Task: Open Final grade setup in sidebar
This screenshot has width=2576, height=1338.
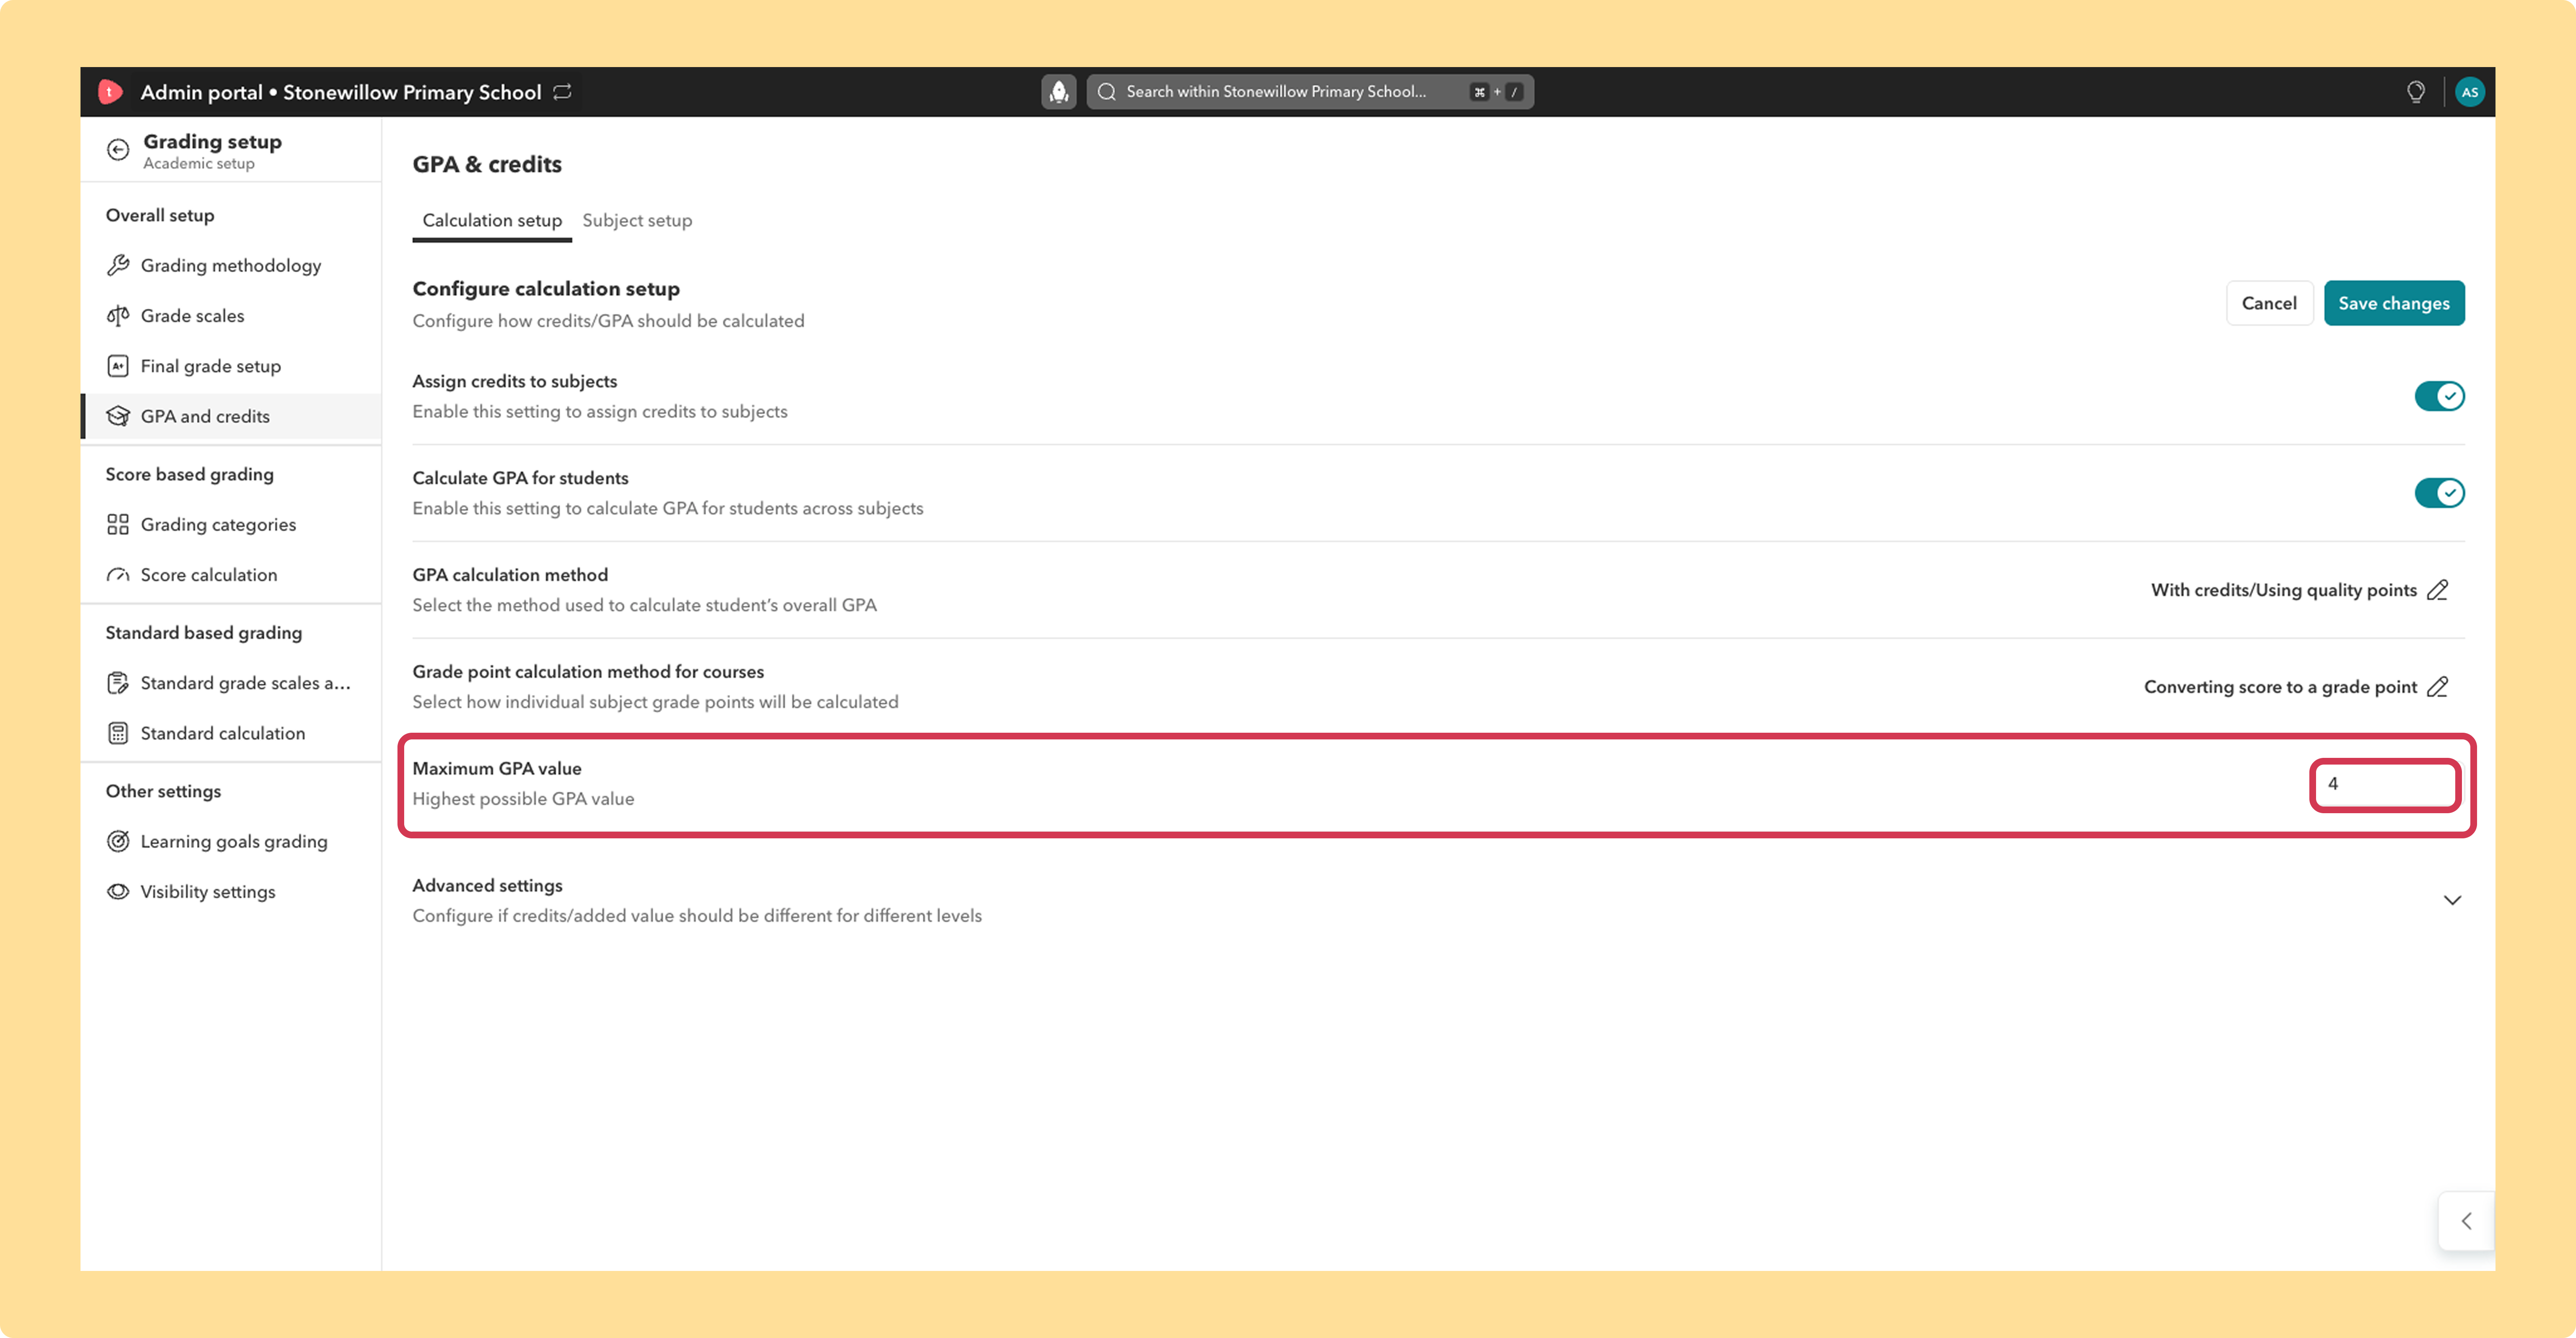Action: pyautogui.click(x=231, y=366)
